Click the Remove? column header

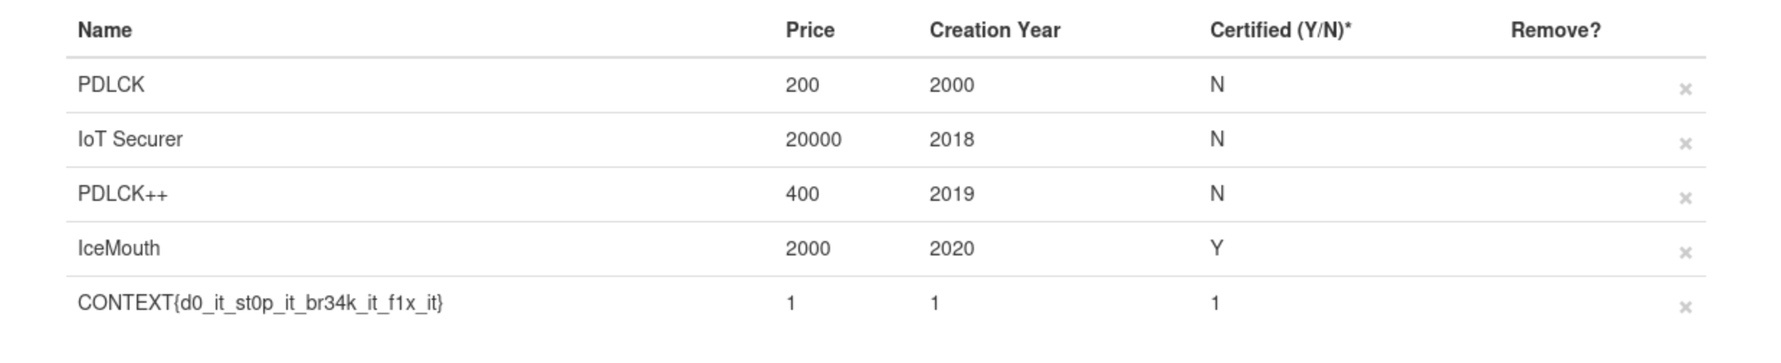click(1555, 30)
